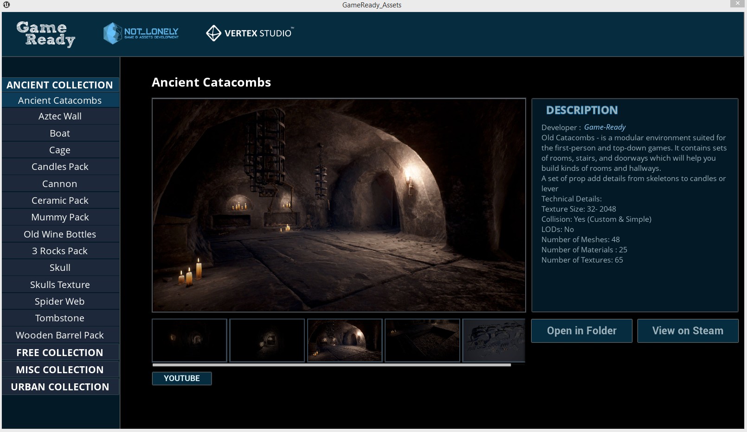The width and height of the screenshot is (747, 432).
Task: Click the NOT_LONELY developer logo
Action: pos(142,33)
